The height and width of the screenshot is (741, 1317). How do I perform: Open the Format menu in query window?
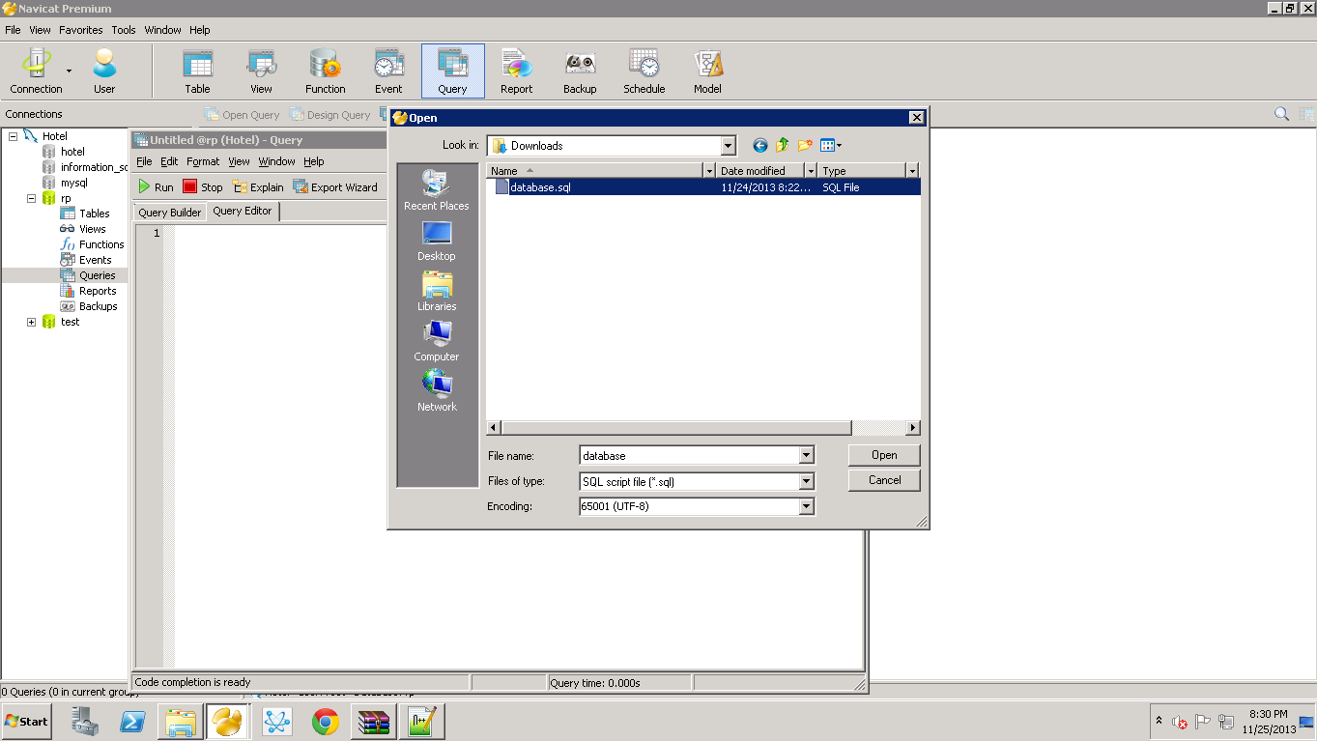click(203, 161)
